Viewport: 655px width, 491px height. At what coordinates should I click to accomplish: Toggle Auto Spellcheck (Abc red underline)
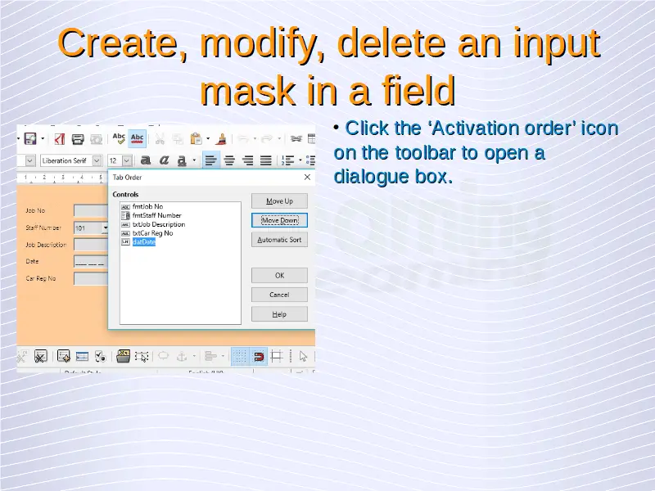137,138
